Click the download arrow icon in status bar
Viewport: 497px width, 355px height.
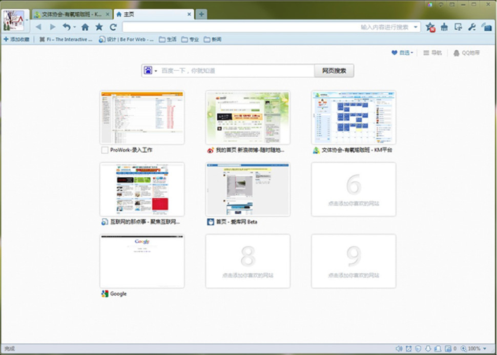[428, 349]
